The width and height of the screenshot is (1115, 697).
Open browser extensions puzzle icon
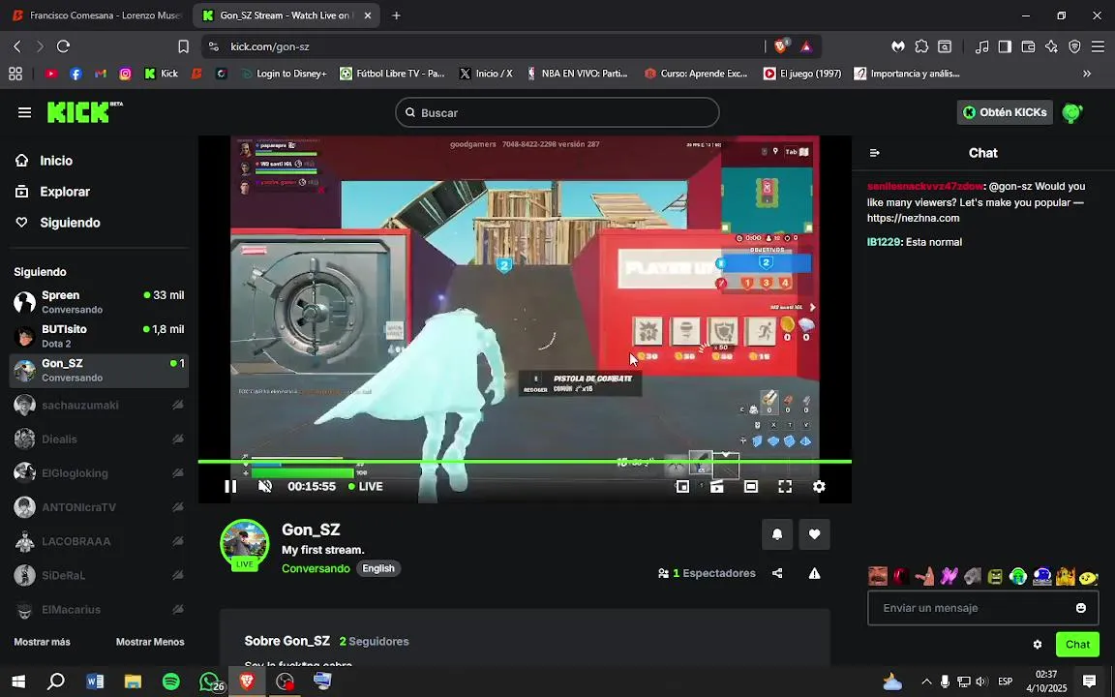click(921, 46)
